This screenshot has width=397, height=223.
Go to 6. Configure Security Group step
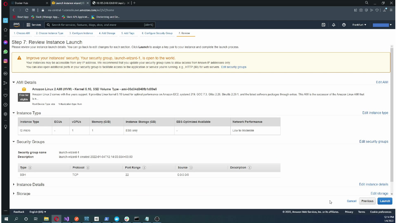point(157,33)
